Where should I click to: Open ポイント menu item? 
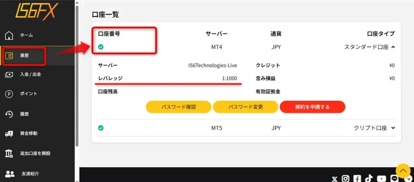[x=29, y=94]
